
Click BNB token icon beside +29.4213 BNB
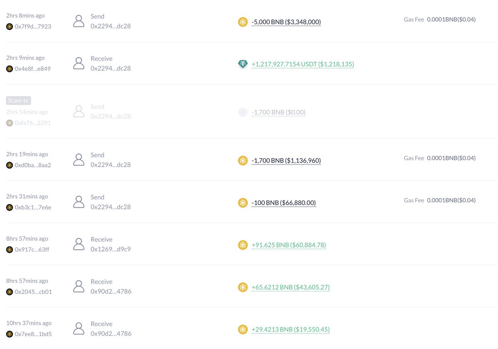click(x=243, y=330)
